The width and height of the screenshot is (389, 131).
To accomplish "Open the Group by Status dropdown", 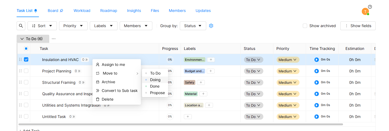I will coord(193,26).
